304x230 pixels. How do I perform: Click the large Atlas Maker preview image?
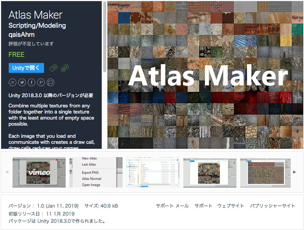[205, 75]
